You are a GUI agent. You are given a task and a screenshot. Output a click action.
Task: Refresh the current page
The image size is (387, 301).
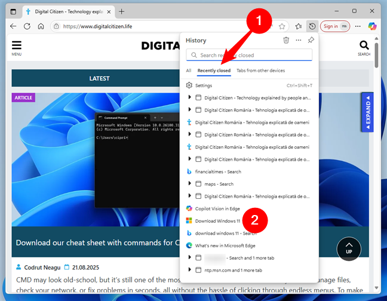point(27,26)
